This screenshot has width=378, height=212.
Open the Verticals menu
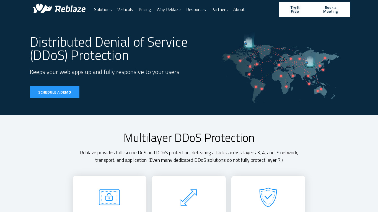point(125,10)
